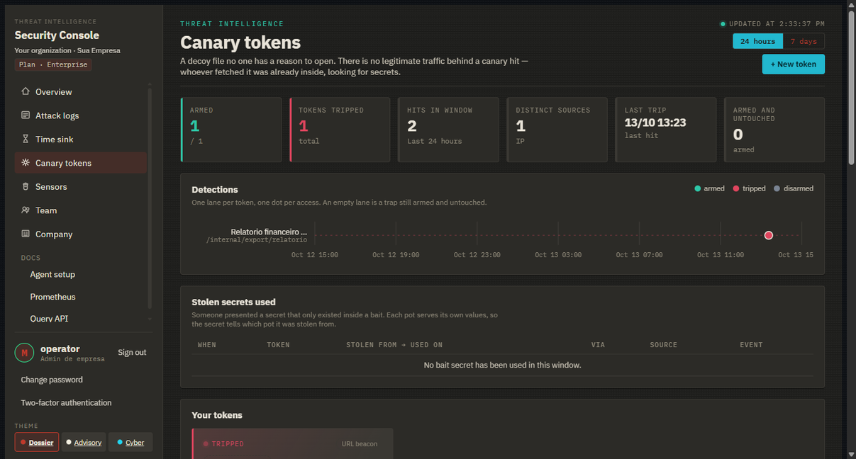Click the Armed and untouched stat card
Image resolution: width=856 pixels, height=459 pixels.
(774, 130)
